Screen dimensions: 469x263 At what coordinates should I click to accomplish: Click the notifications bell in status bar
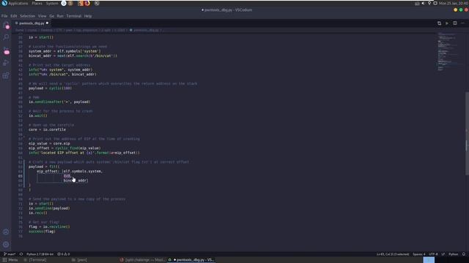point(464,254)
